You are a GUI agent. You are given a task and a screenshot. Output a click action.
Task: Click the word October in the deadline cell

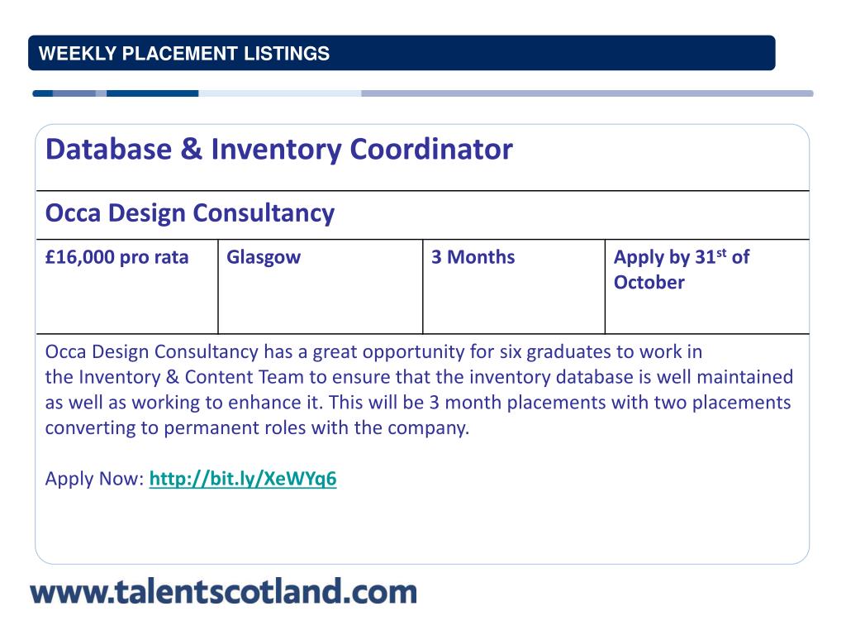[x=649, y=283]
